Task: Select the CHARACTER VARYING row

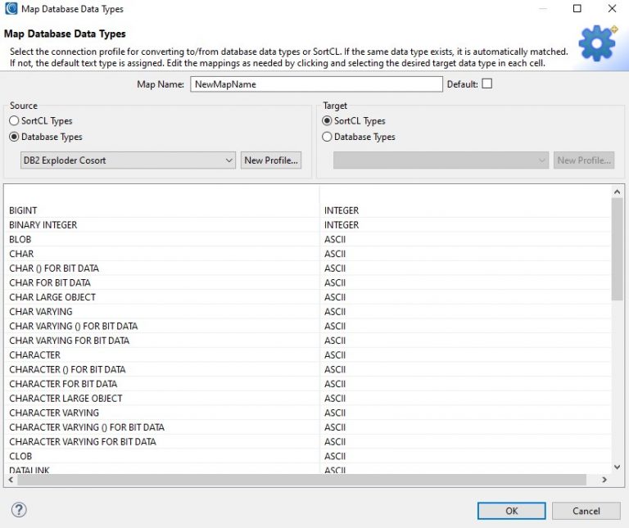Action: (54, 413)
